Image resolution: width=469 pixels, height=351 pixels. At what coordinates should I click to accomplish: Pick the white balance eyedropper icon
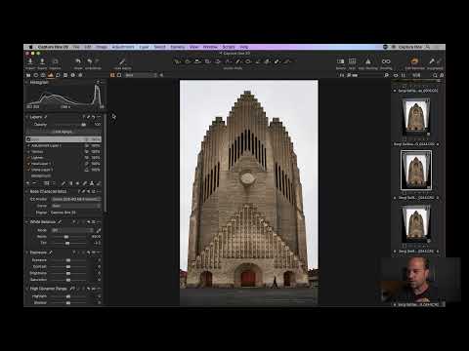pyautogui.click(x=99, y=230)
